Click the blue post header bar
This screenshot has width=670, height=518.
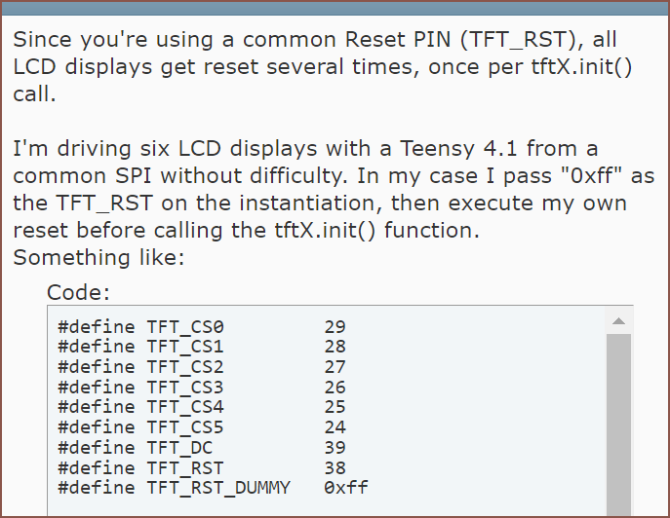coord(335,9)
